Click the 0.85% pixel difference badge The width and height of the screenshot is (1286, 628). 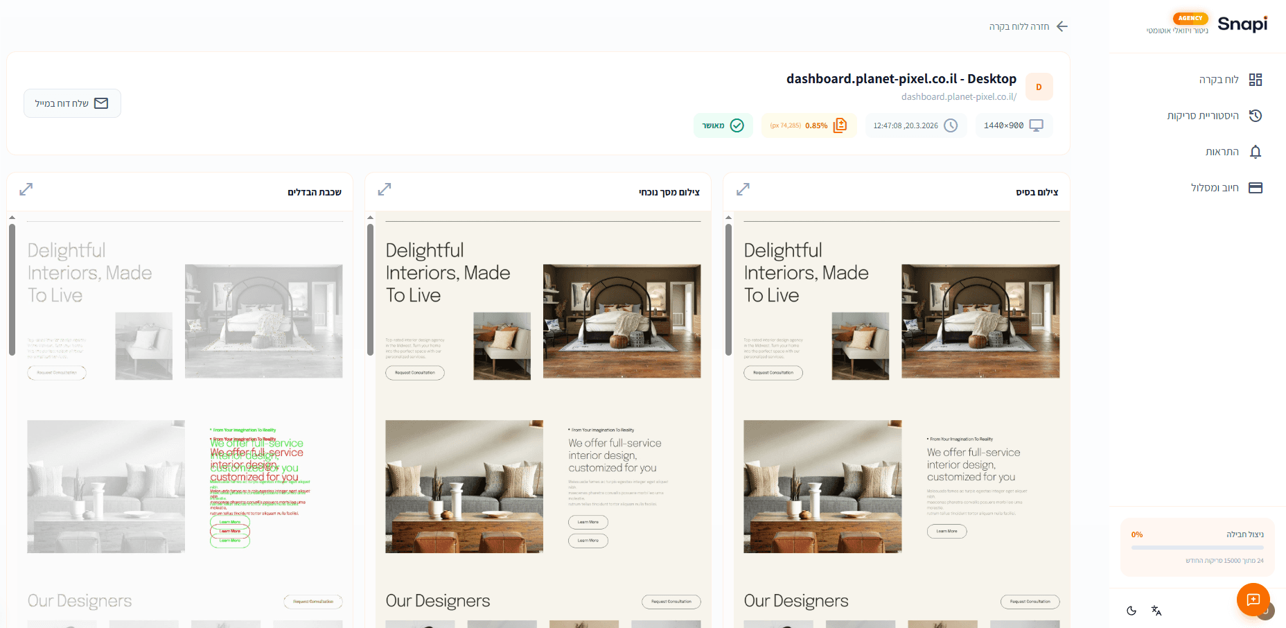click(x=808, y=125)
